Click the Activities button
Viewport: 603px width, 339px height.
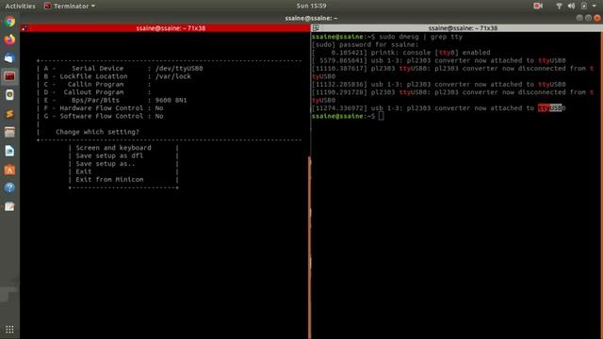click(x=20, y=6)
